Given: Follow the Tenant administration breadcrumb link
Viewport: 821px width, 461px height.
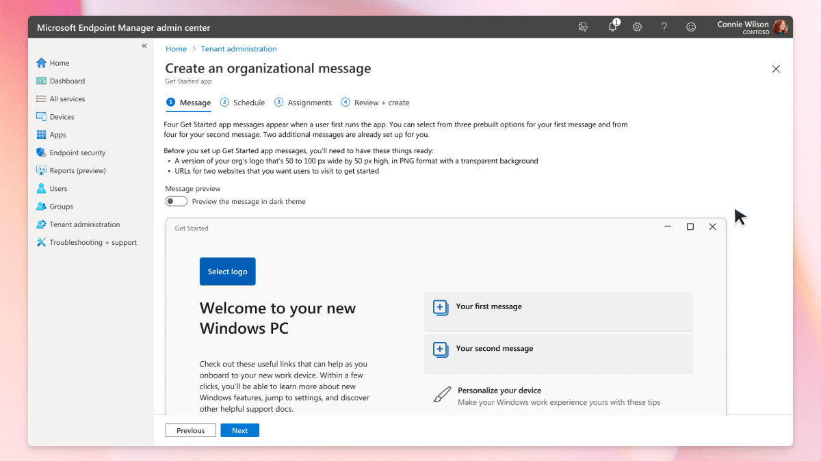Looking at the screenshot, I should [x=239, y=49].
